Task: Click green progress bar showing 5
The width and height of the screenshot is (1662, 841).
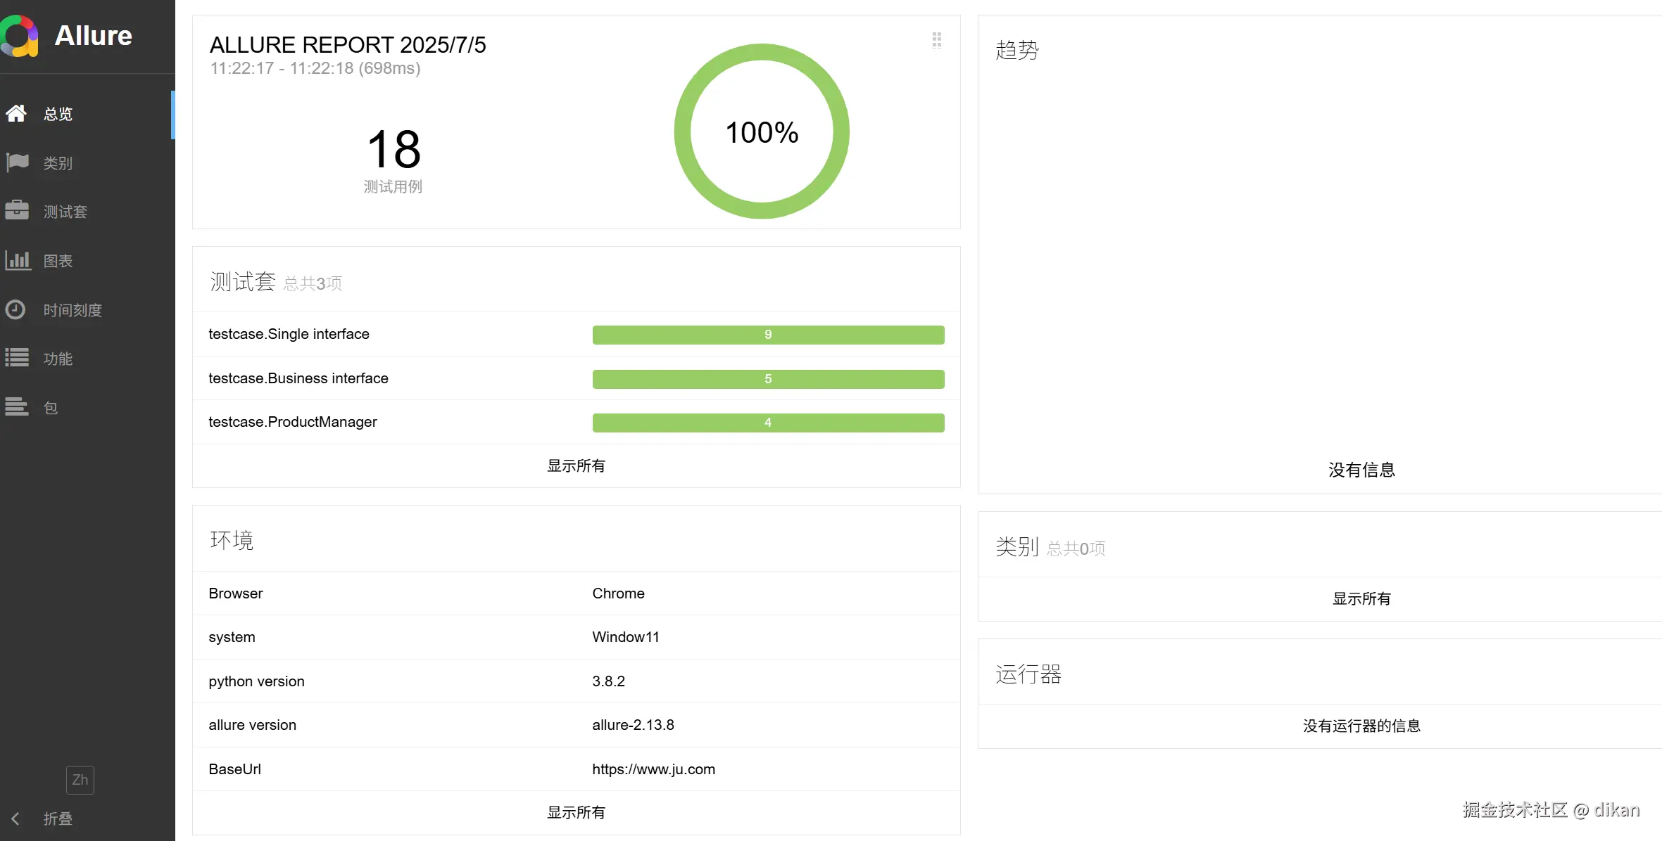Action: tap(768, 379)
